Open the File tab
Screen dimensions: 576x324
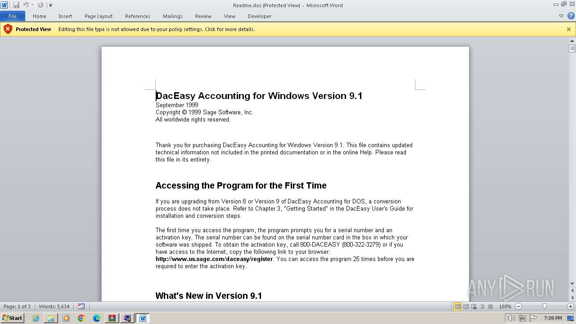point(13,16)
